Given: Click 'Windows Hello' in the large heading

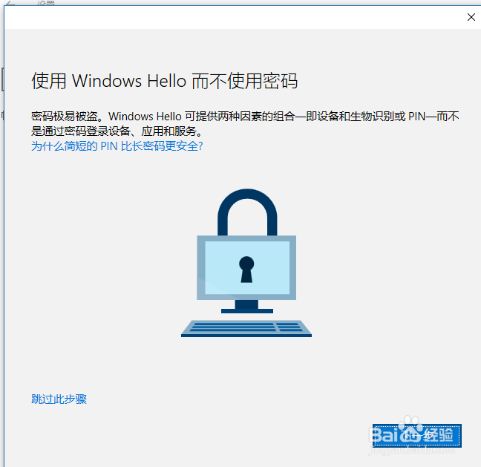Looking at the screenshot, I should point(129,81).
